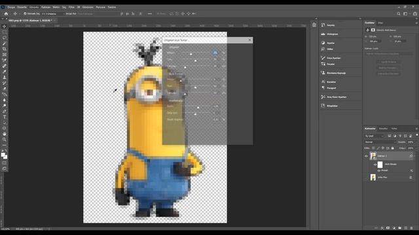Click the background color swatch

coord(5,157)
